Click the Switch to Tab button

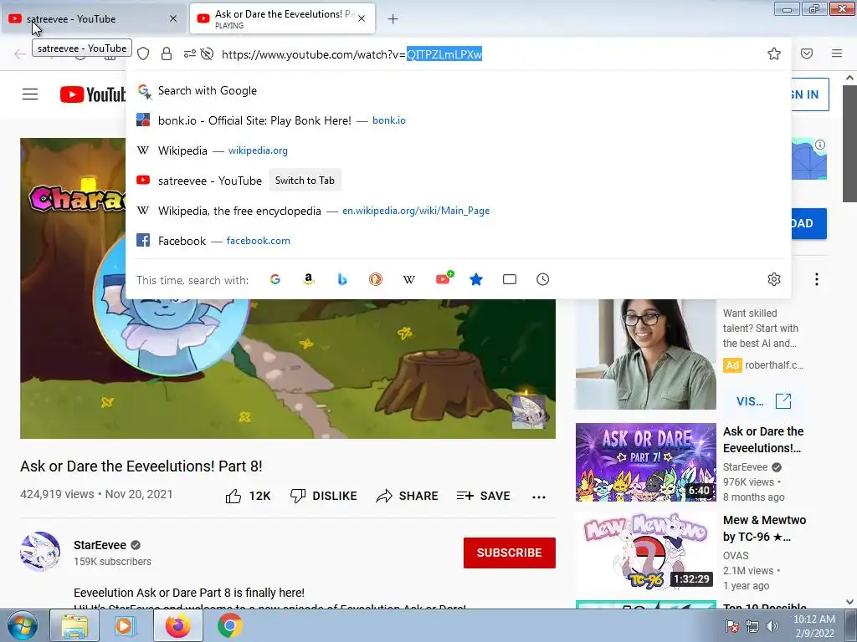pyautogui.click(x=305, y=181)
